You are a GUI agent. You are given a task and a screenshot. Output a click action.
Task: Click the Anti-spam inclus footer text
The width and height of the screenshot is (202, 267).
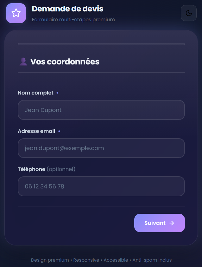click(x=152, y=260)
